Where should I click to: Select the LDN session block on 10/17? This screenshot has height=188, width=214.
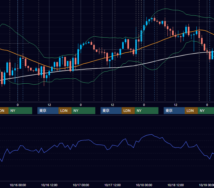pyautogui.click(x=128, y=111)
